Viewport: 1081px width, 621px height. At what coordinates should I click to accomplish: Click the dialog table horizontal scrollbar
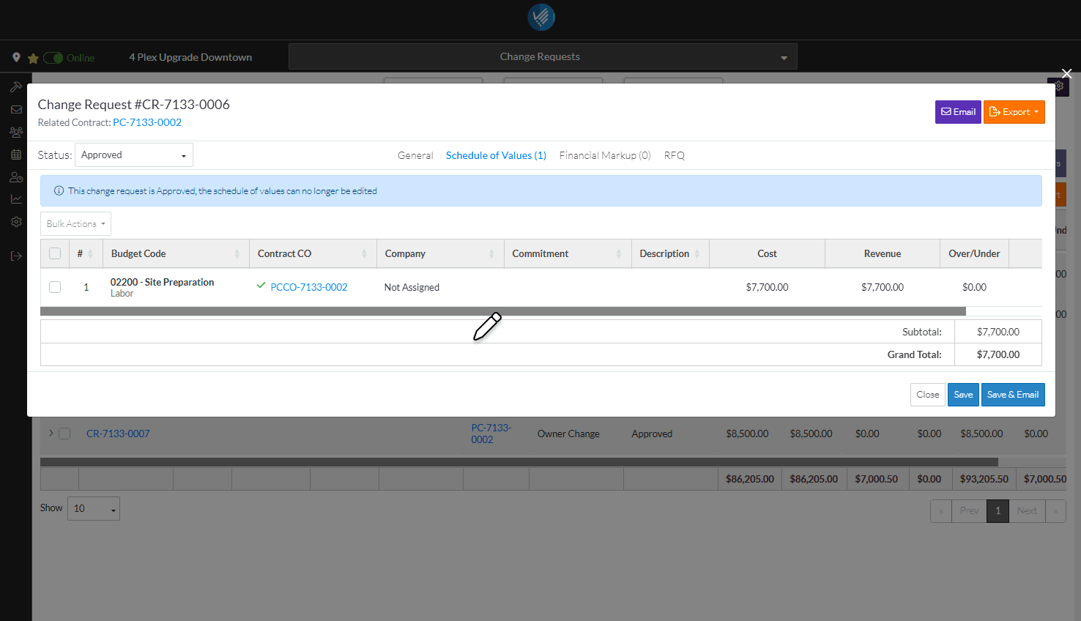point(503,311)
